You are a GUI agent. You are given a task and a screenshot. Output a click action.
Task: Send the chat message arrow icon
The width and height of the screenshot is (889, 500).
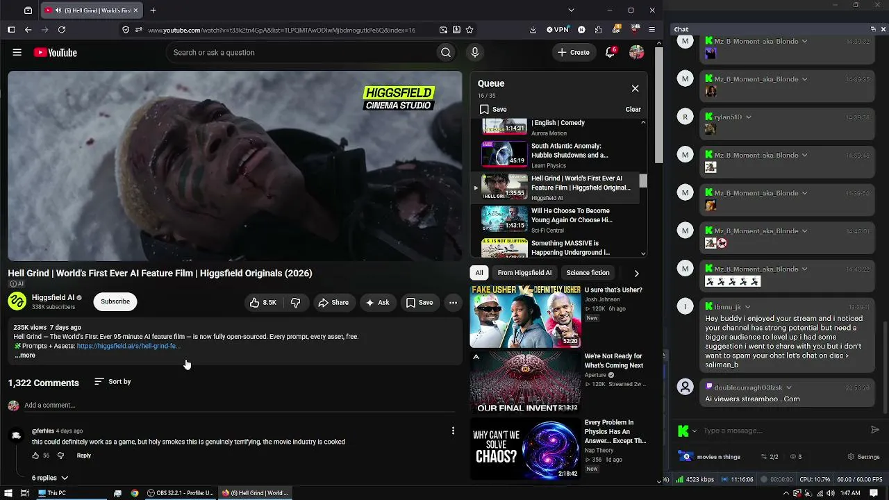click(x=875, y=430)
